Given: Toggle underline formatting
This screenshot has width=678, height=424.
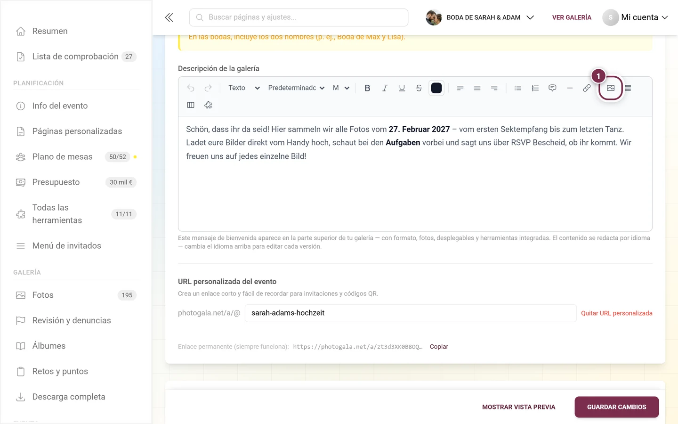Looking at the screenshot, I should pos(402,88).
